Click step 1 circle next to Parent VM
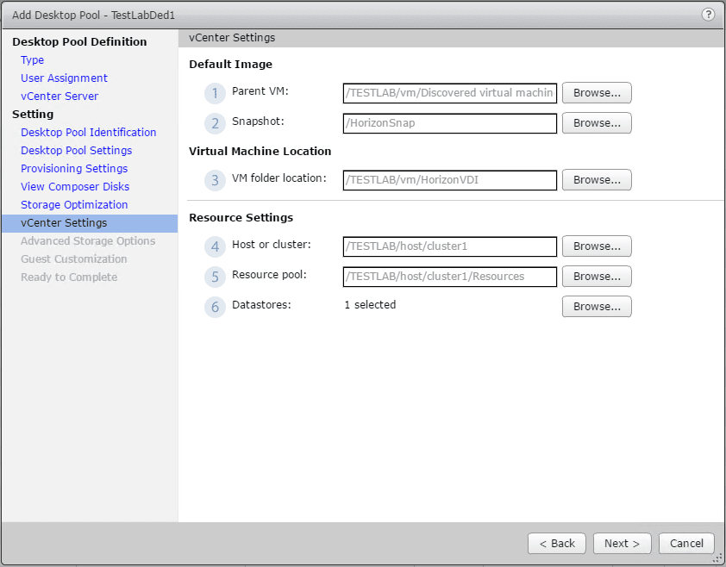The width and height of the screenshot is (726, 567). [214, 93]
